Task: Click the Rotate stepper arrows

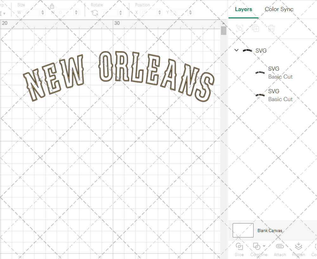Action: point(121,13)
